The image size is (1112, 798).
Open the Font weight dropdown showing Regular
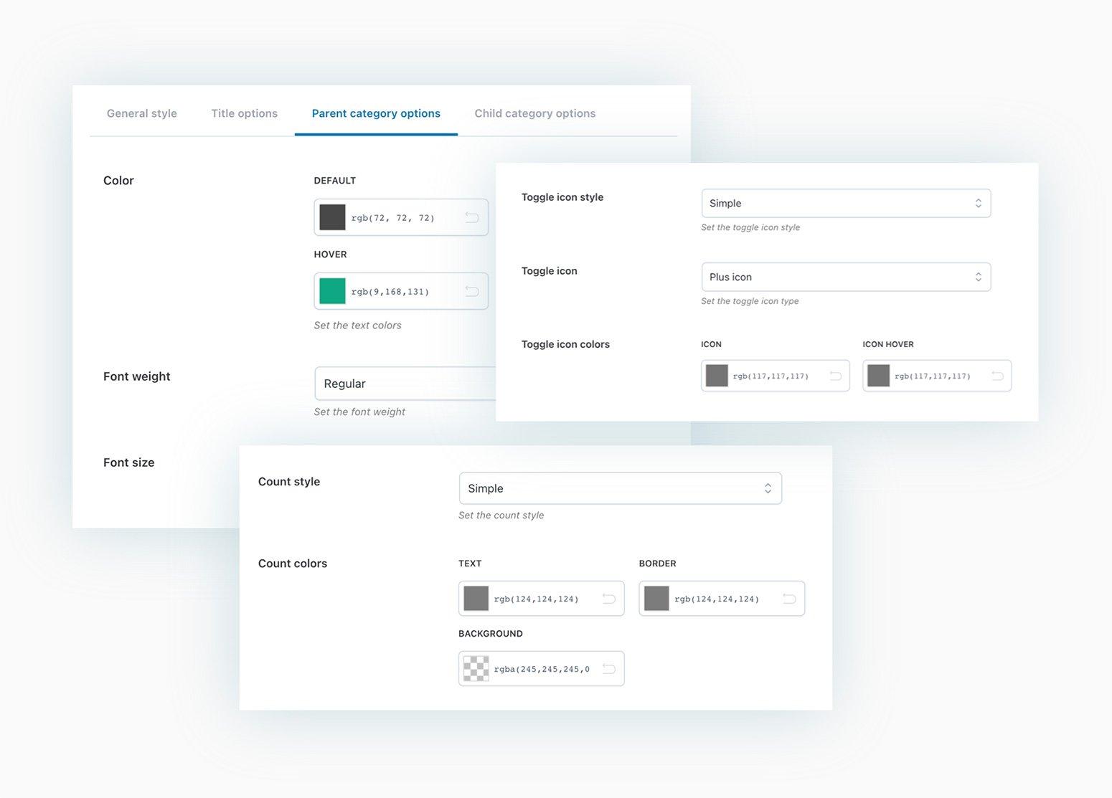[402, 384]
